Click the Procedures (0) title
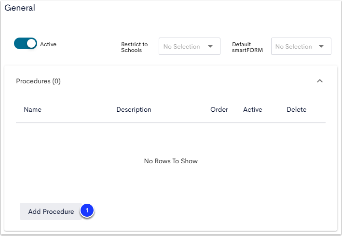 tap(39, 81)
